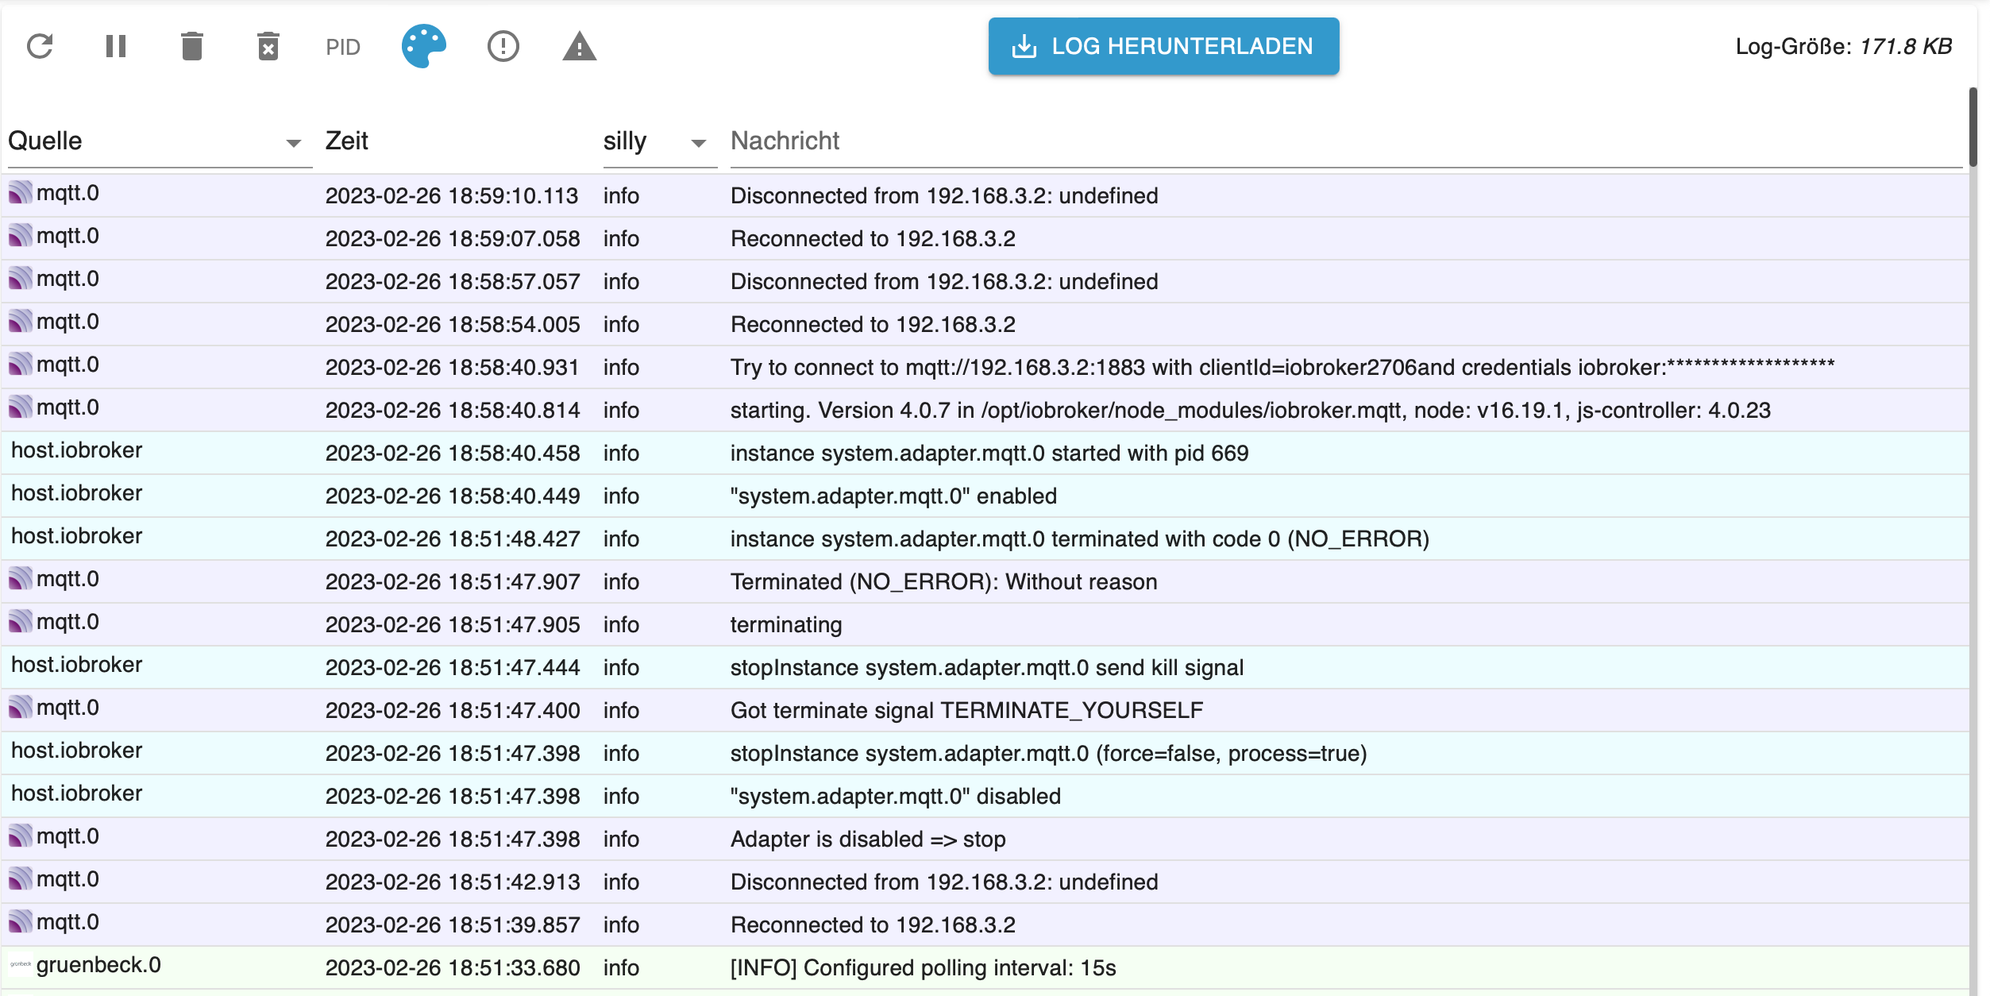The image size is (1990, 996).
Task: Click the Log-Größe 171.8 KB text
Action: (x=1843, y=47)
